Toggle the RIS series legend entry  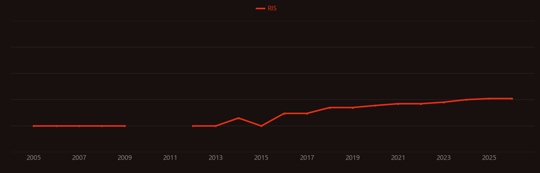click(267, 8)
